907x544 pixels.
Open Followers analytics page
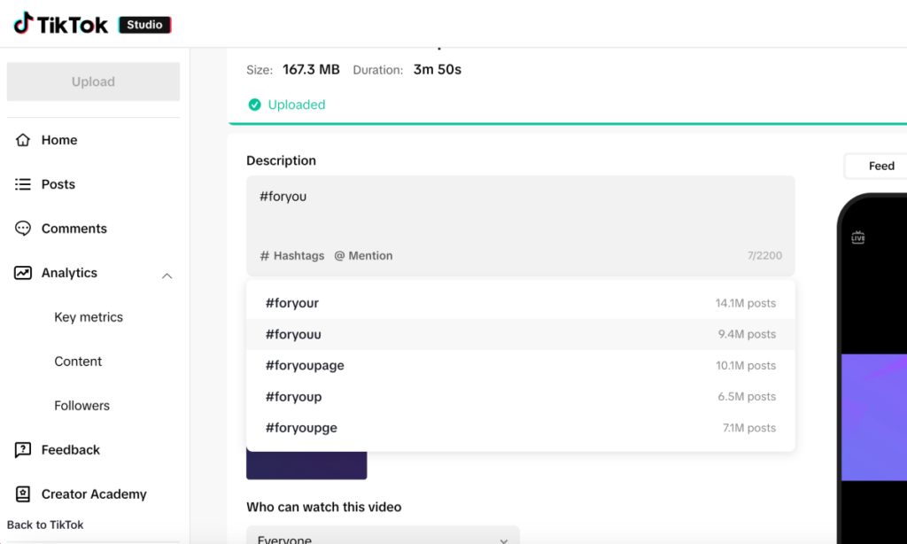coord(82,406)
